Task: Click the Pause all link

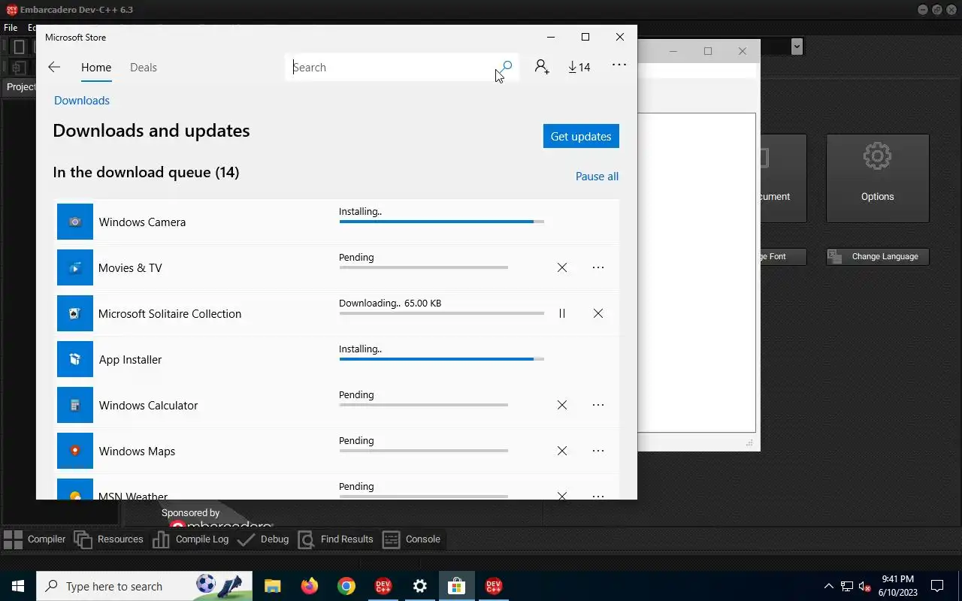Action: 597,176
